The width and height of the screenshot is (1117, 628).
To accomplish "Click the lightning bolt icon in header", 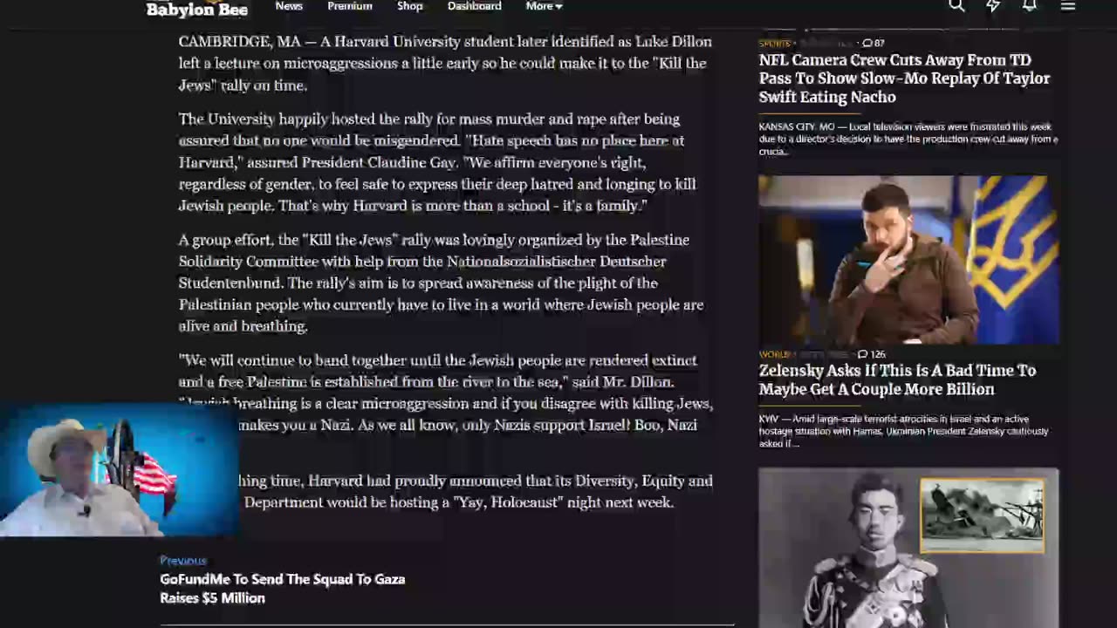I will [993, 5].
